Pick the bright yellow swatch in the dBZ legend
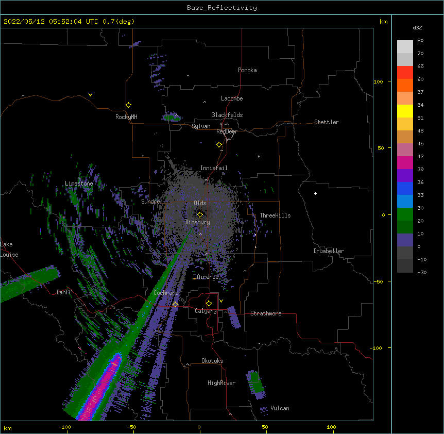Screen dimensions: 444x434 [x=405, y=111]
